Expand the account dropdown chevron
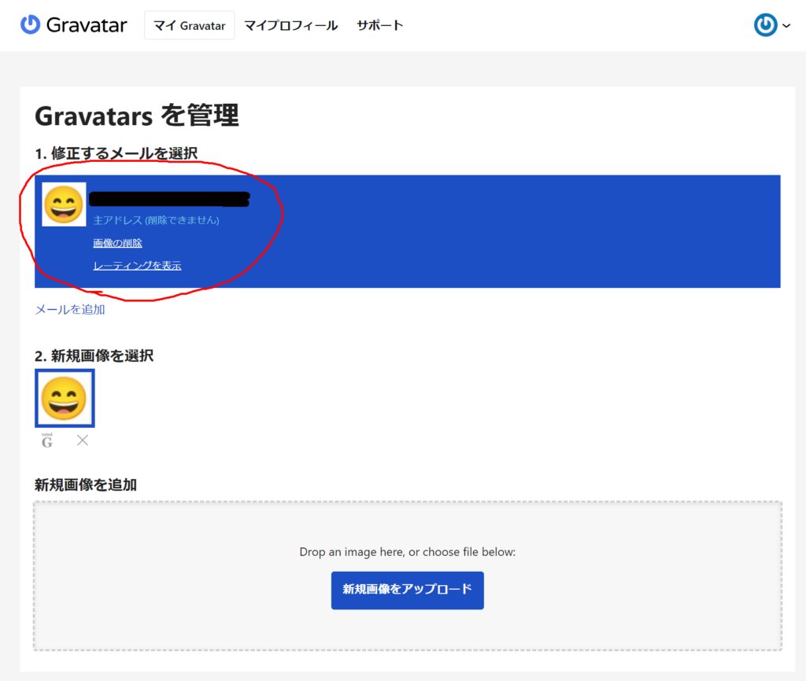Image resolution: width=806 pixels, height=681 pixels. coord(786,27)
